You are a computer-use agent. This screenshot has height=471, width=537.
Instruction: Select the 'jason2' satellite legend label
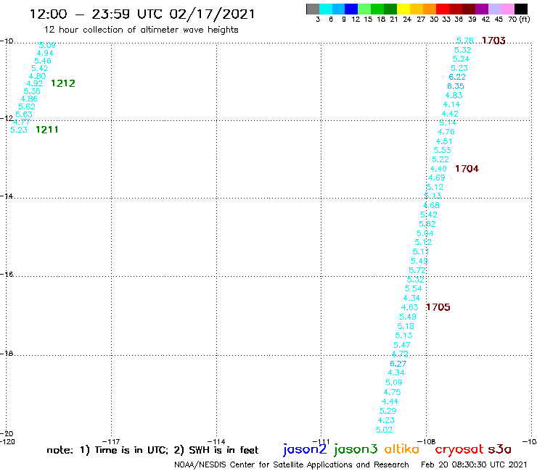pyautogui.click(x=305, y=449)
